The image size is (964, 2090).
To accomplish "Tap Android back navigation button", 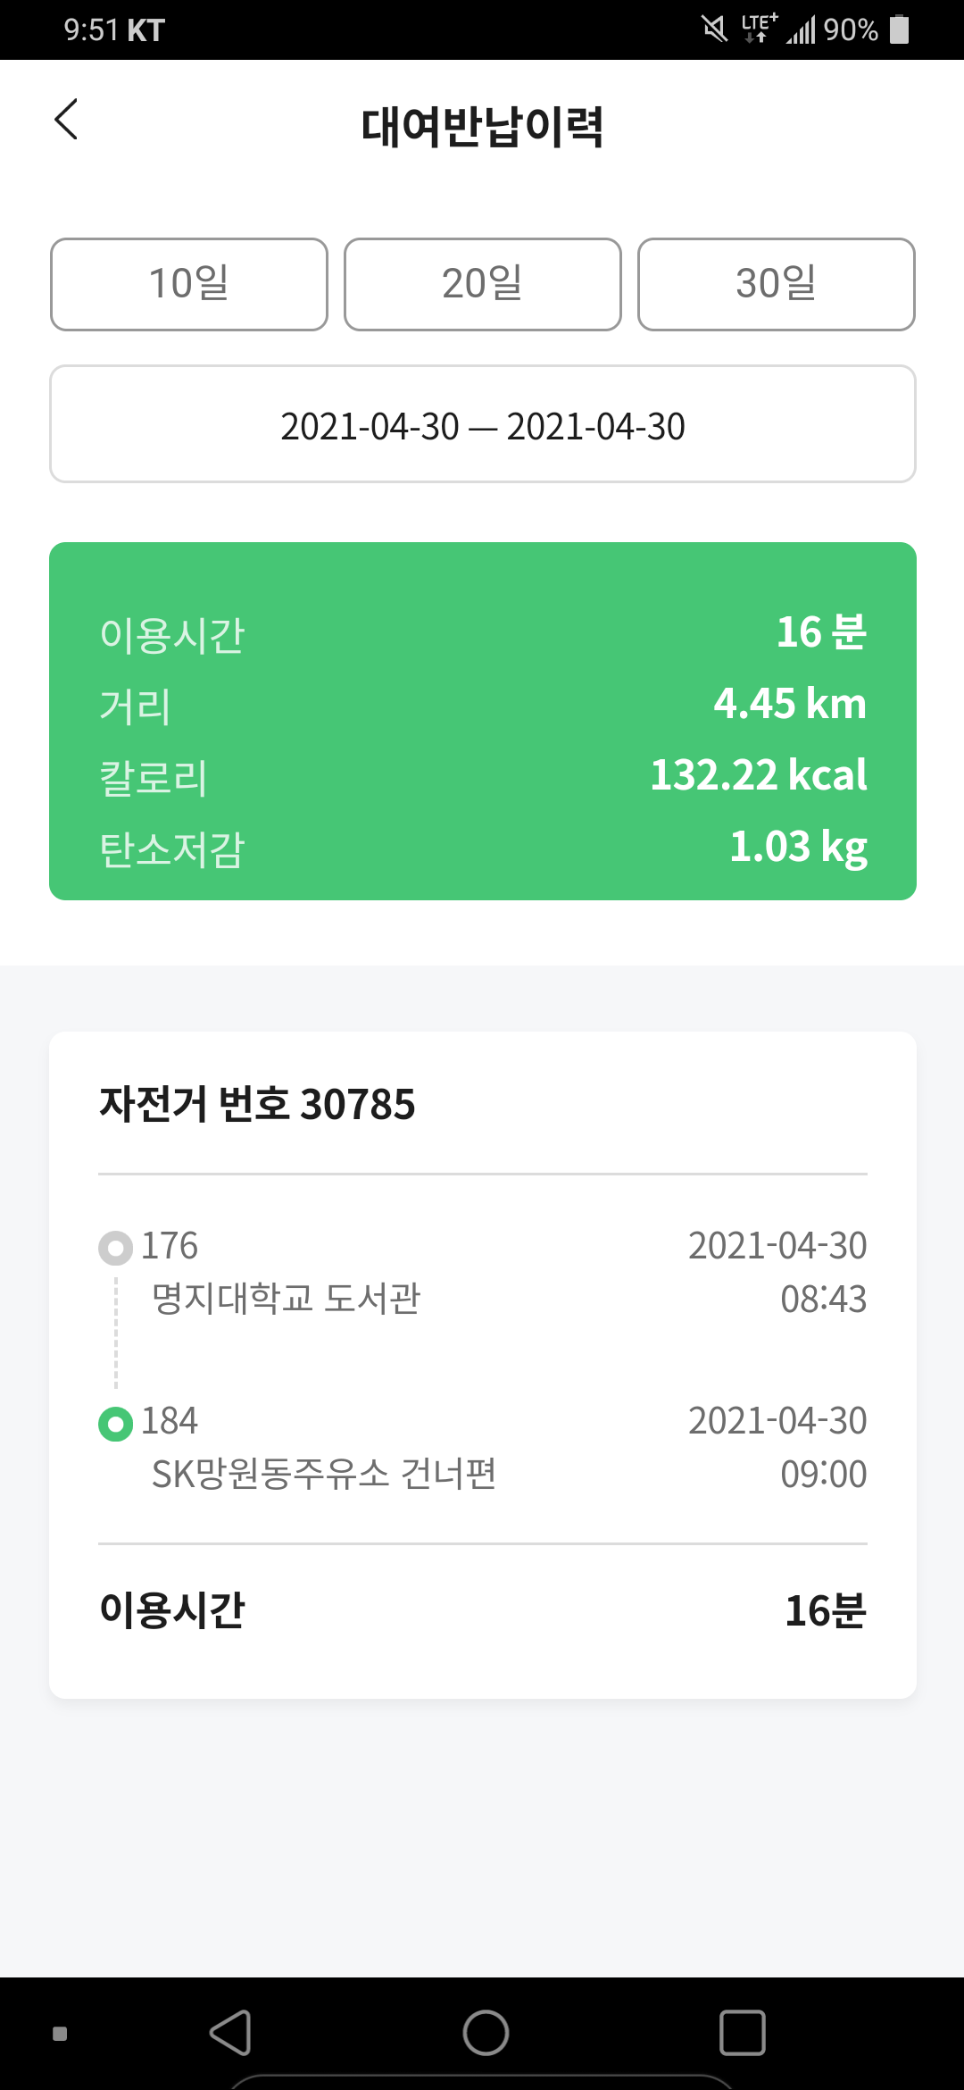I will click(x=230, y=2033).
